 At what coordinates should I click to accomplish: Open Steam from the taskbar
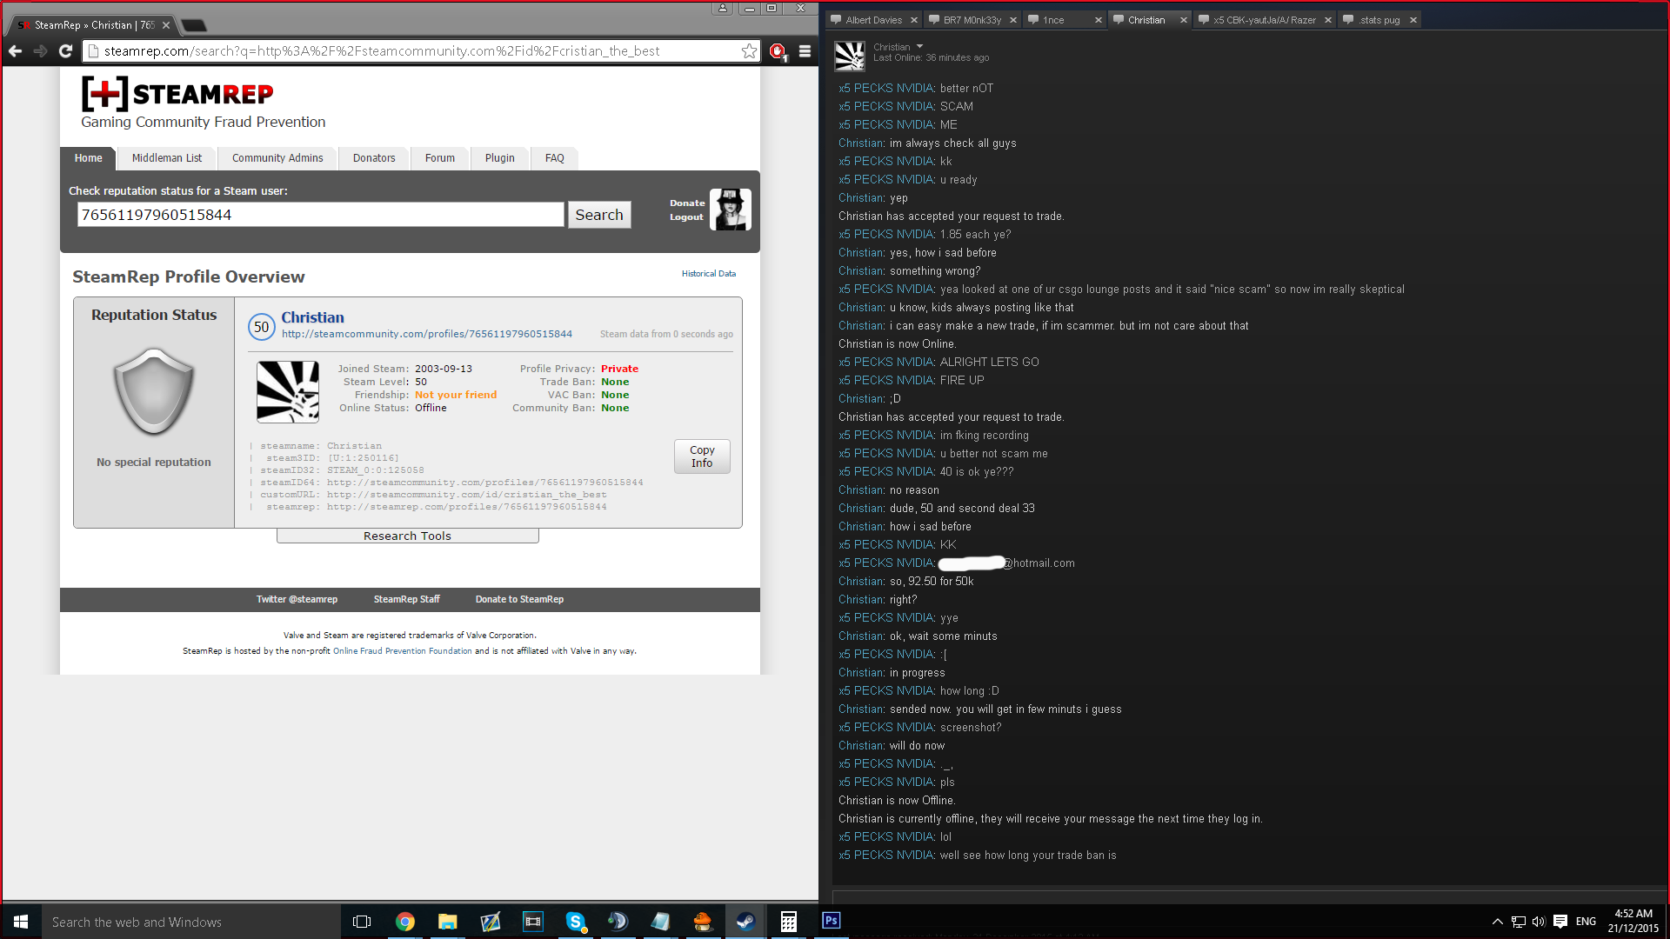click(x=745, y=922)
